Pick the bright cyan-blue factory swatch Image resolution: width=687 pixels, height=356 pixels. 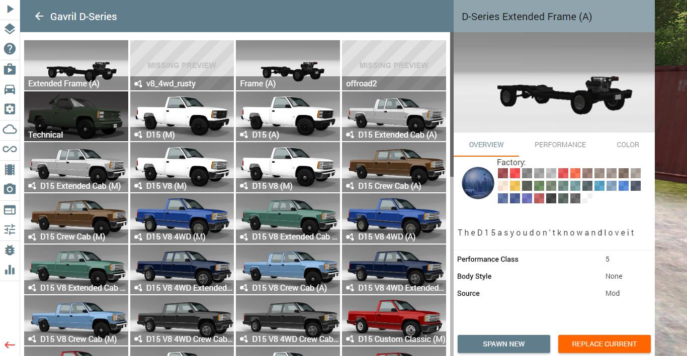599,186
